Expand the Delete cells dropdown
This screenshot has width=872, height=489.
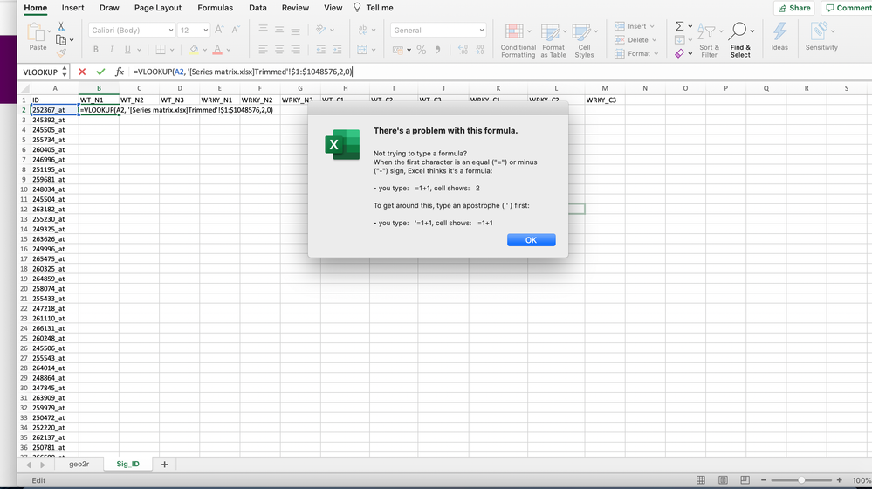click(654, 40)
